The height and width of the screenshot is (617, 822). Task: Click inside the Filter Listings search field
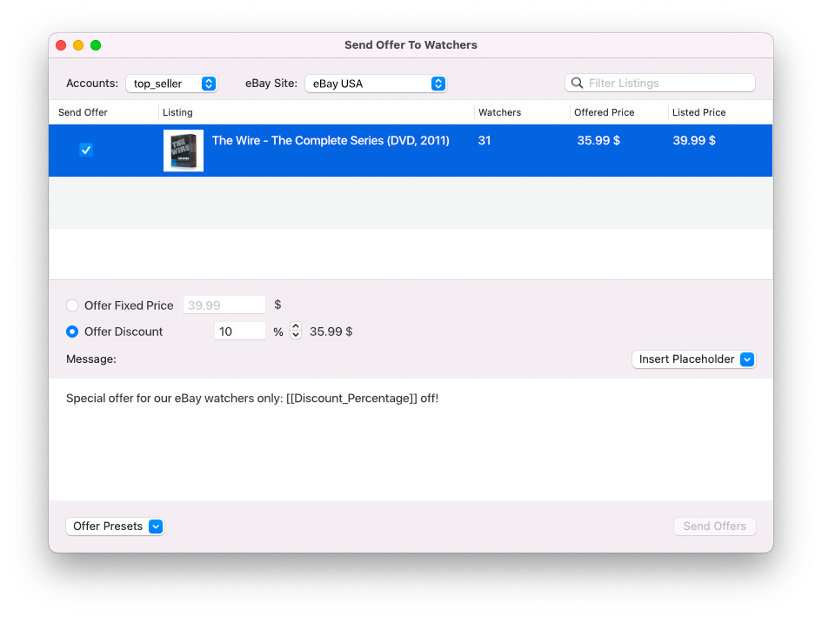665,84
